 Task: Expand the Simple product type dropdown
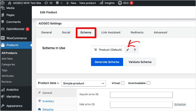click(83, 83)
